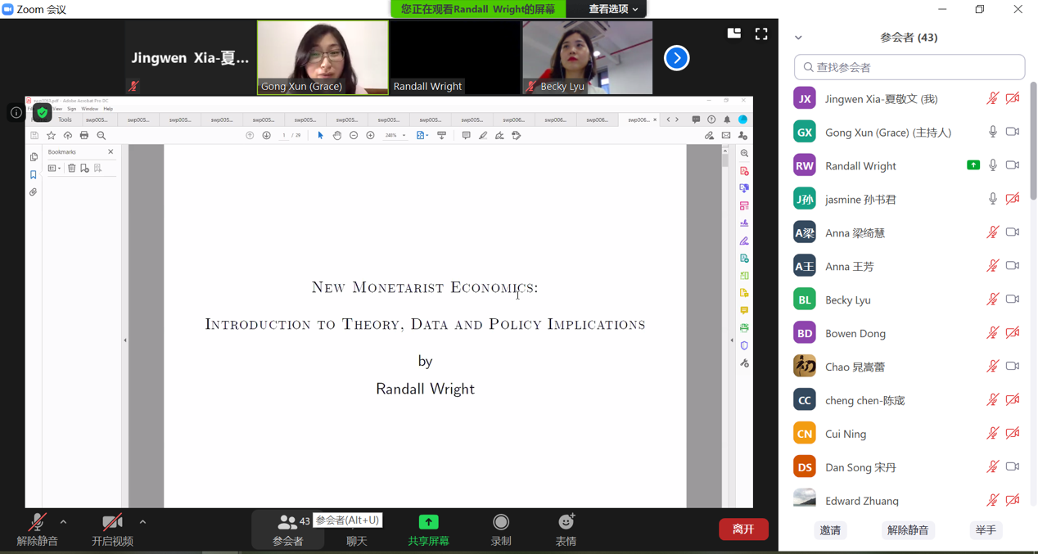Click the Share Screen icon
Screen dimensions: 1038x554
(428, 523)
